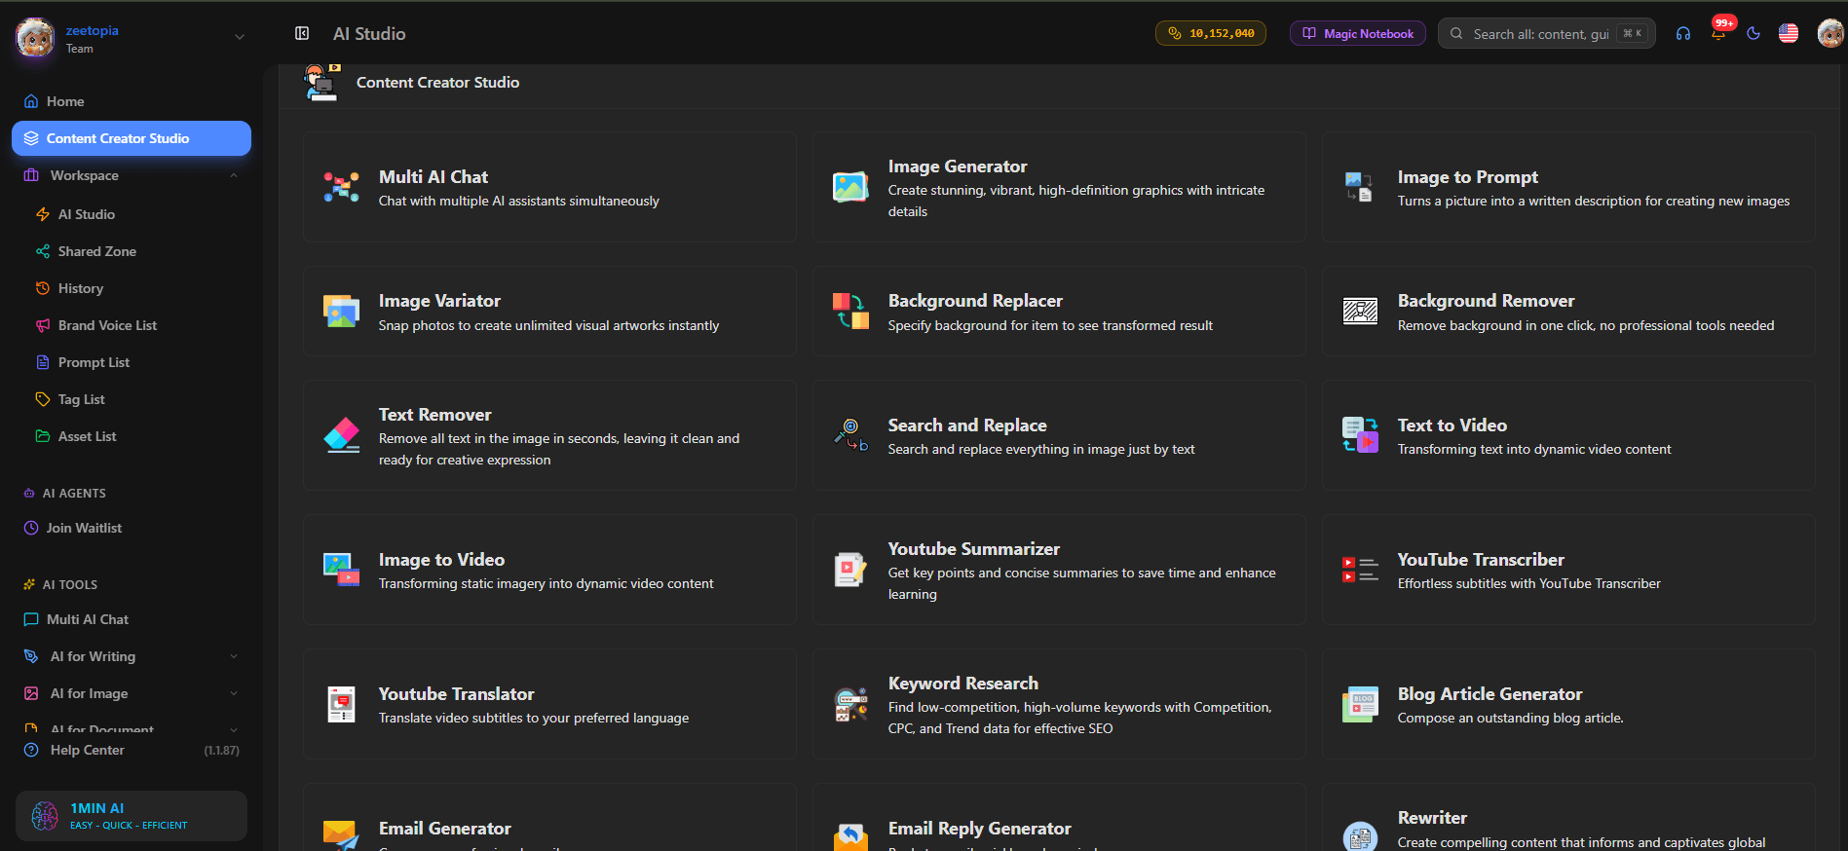
Task: Click the Background Replacer card icon
Action: click(850, 312)
